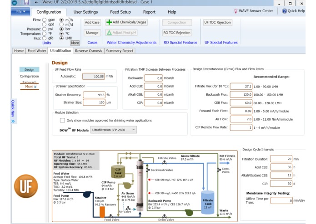Click the RO TOC Rejection button
This screenshot has width=316, height=224.
(x=177, y=33)
